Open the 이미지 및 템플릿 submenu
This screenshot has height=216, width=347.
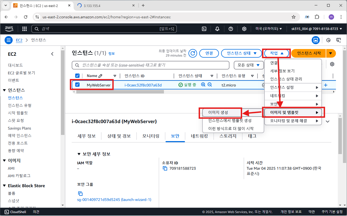tap(293, 112)
